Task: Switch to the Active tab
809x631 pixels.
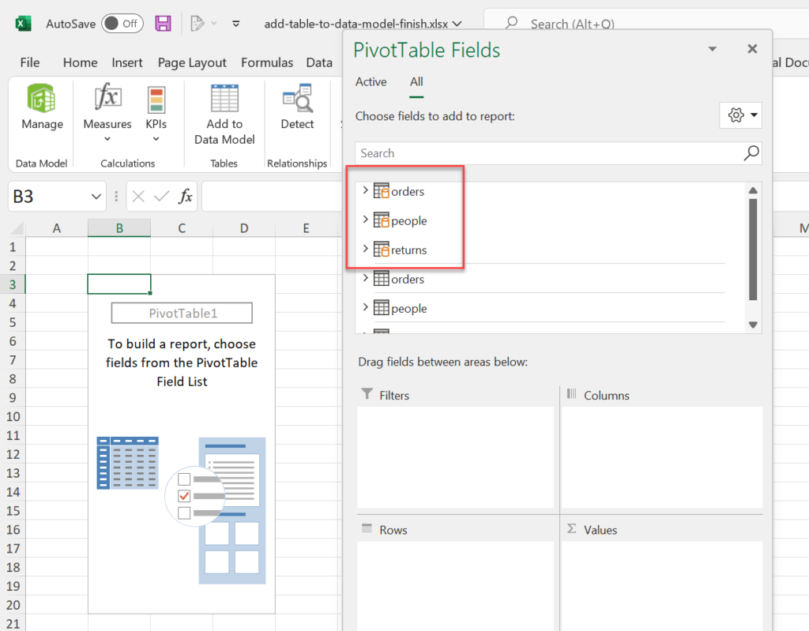Action: coord(371,82)
